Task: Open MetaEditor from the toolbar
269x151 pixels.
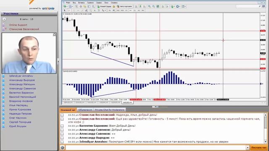Action: [x=114, y=6]
